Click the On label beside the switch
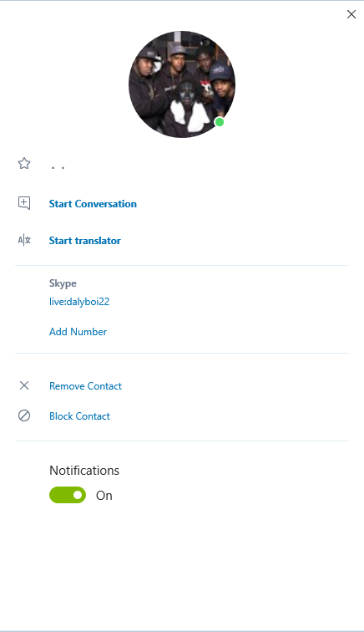The image size is (364, 632). click(104, 496)
